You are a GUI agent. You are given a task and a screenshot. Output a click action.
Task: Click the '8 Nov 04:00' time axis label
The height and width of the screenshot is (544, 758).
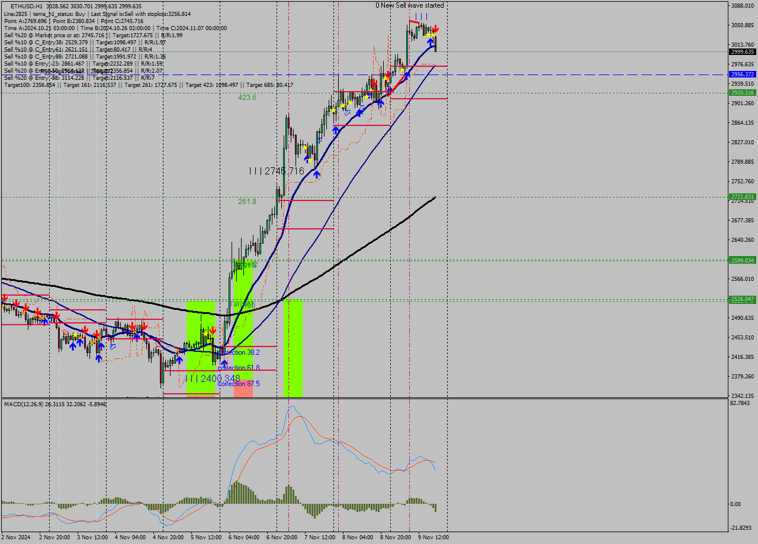tap(358, 537)
